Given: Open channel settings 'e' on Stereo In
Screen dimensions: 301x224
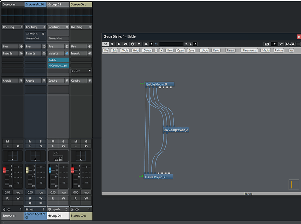Looking at the screenshot, I should tap(18, 146).
